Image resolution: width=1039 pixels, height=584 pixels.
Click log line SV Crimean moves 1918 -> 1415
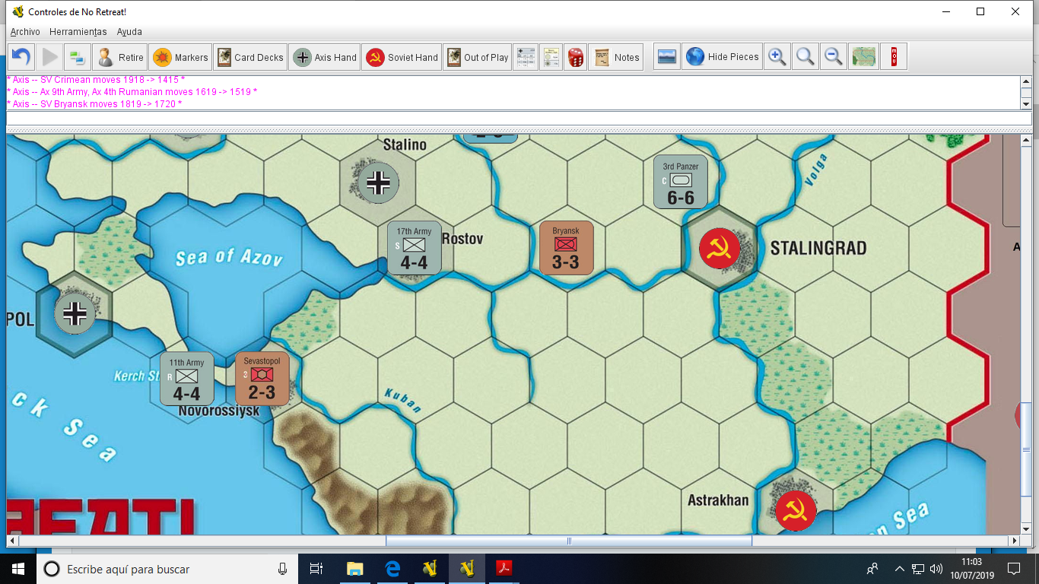coord(96,80)
